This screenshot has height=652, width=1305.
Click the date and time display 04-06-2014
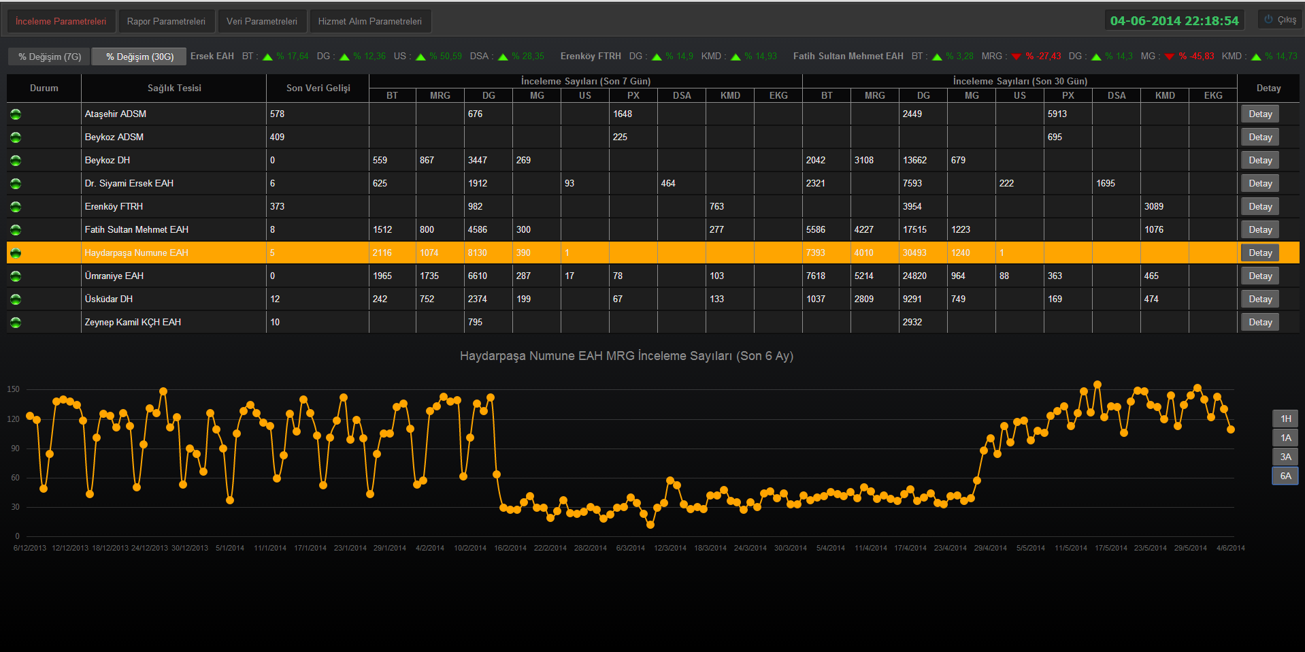pyautogui.click(x=1174, y=20)
